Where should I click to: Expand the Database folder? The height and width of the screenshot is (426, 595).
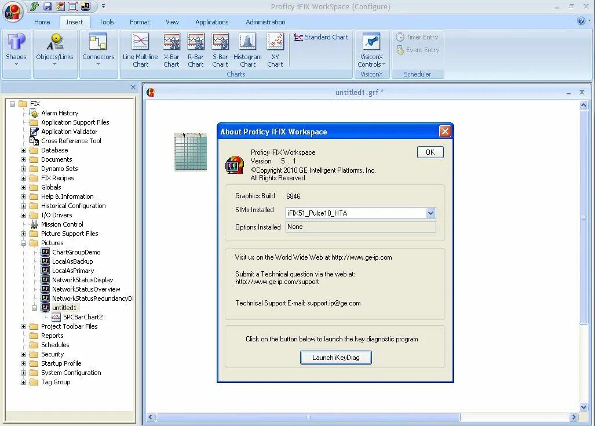[x=24, y=150]
